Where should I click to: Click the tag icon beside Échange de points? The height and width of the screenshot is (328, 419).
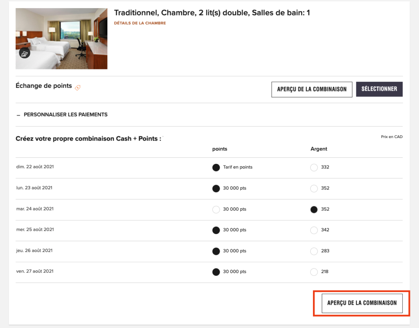(78, 87)
